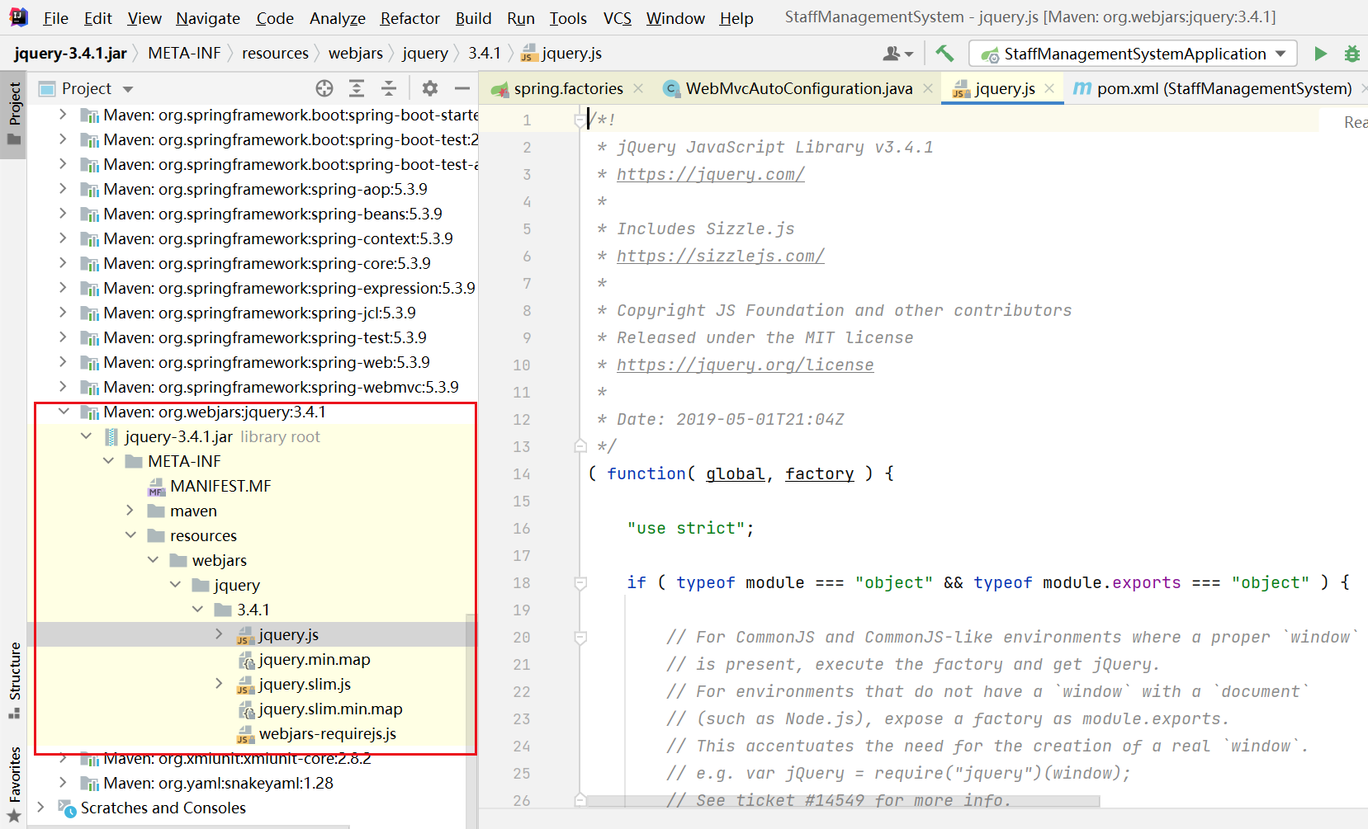Select webjars-requirejs.js file

[x=327, y=733]
